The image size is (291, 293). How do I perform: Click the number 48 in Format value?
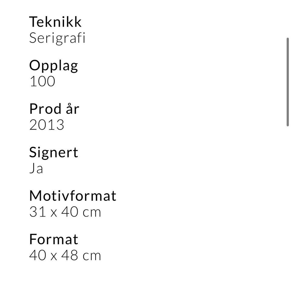[69, 255]
